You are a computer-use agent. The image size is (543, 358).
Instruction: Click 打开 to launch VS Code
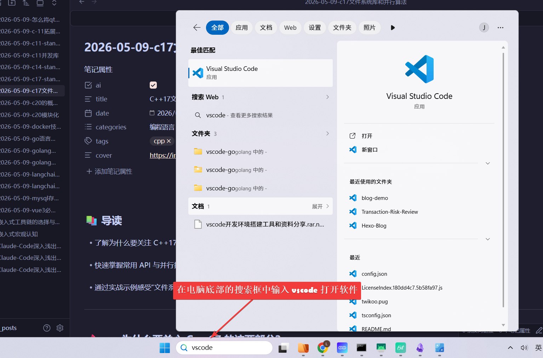click(x=367, y=136)
